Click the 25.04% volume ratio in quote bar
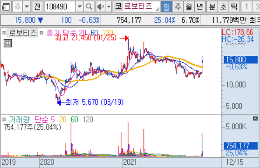260x168 pixels. 164,20
